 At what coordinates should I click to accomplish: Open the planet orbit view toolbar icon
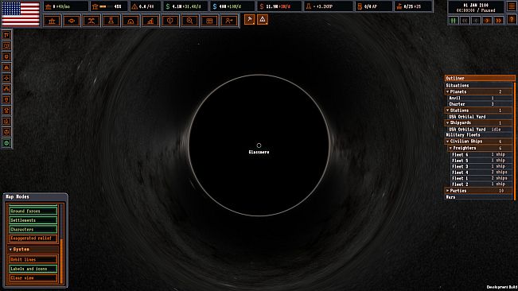(x=72, y=21)
